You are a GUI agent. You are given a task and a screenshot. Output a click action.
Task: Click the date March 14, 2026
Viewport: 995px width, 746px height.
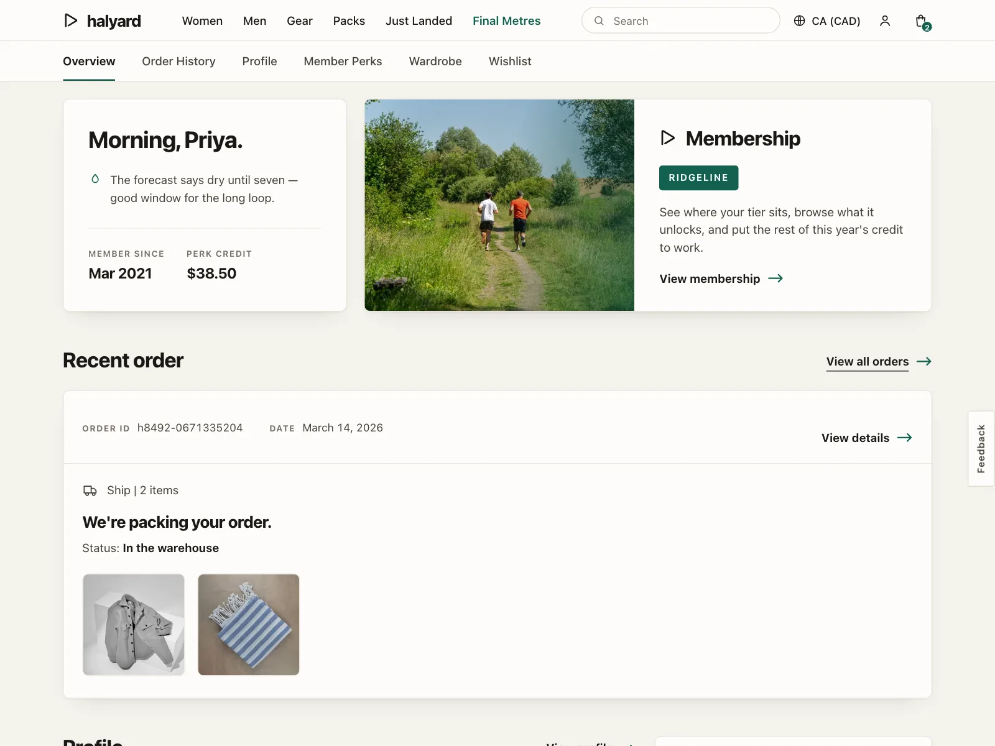(343, 428)
